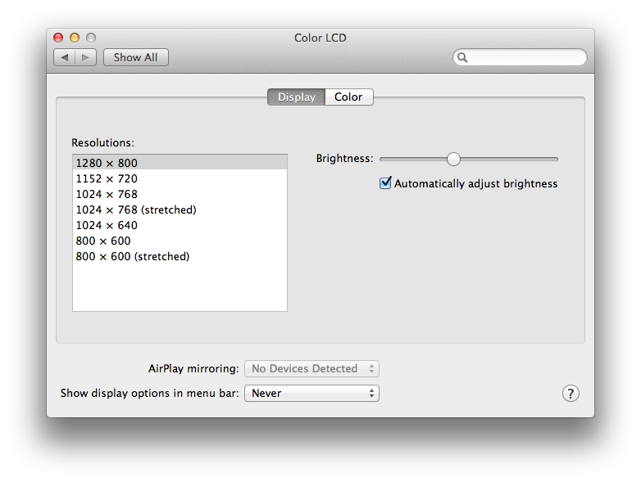Screen dimensions: 641x482
Task: Click the Show All button
Action: point(135,57)
